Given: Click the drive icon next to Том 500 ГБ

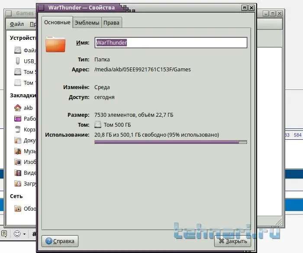Looking at the screenshot, I should 98,125.
